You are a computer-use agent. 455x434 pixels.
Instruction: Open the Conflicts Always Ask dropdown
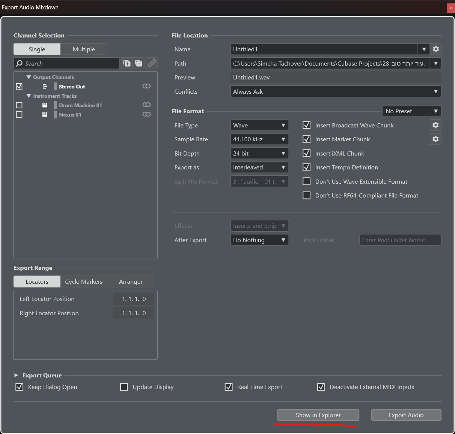(336, 91)
